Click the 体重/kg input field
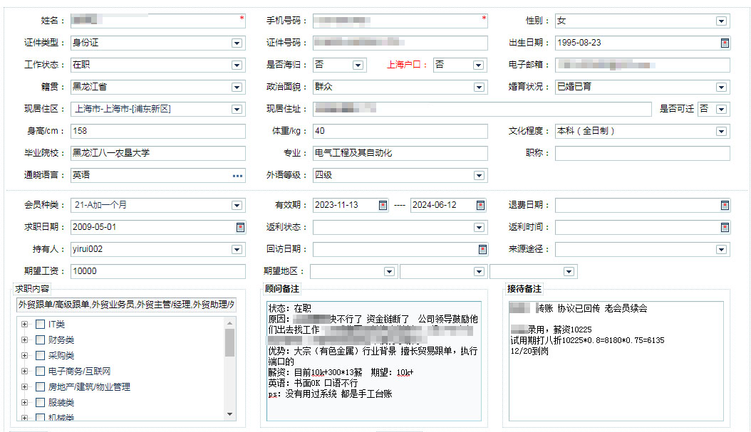 click(x=400, y=131)
